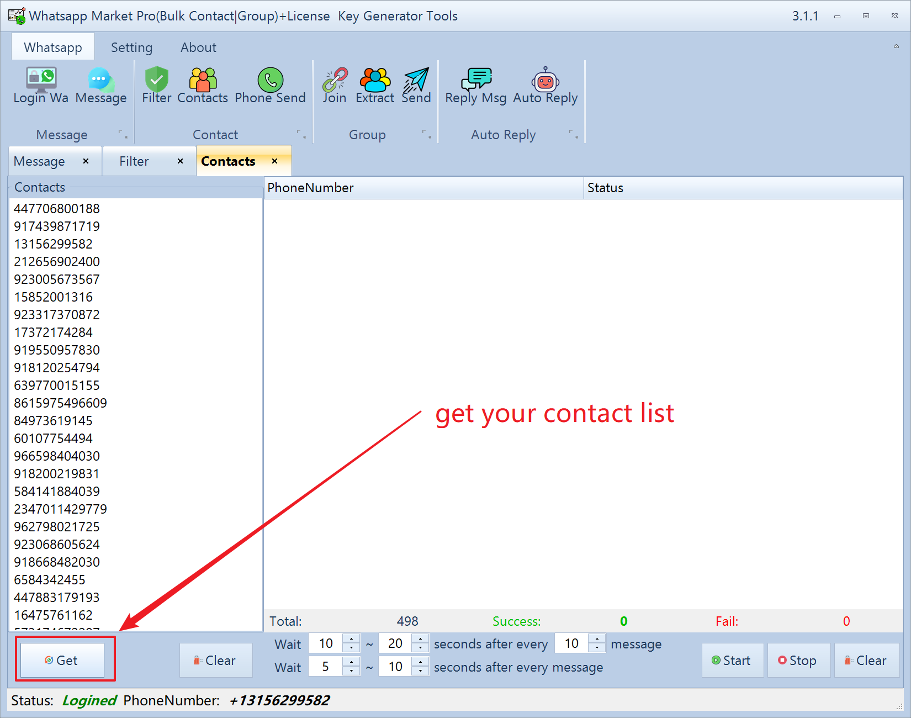Expand the Auto Reply group launcher
911x718 pixels.
[x=573, y=134]
